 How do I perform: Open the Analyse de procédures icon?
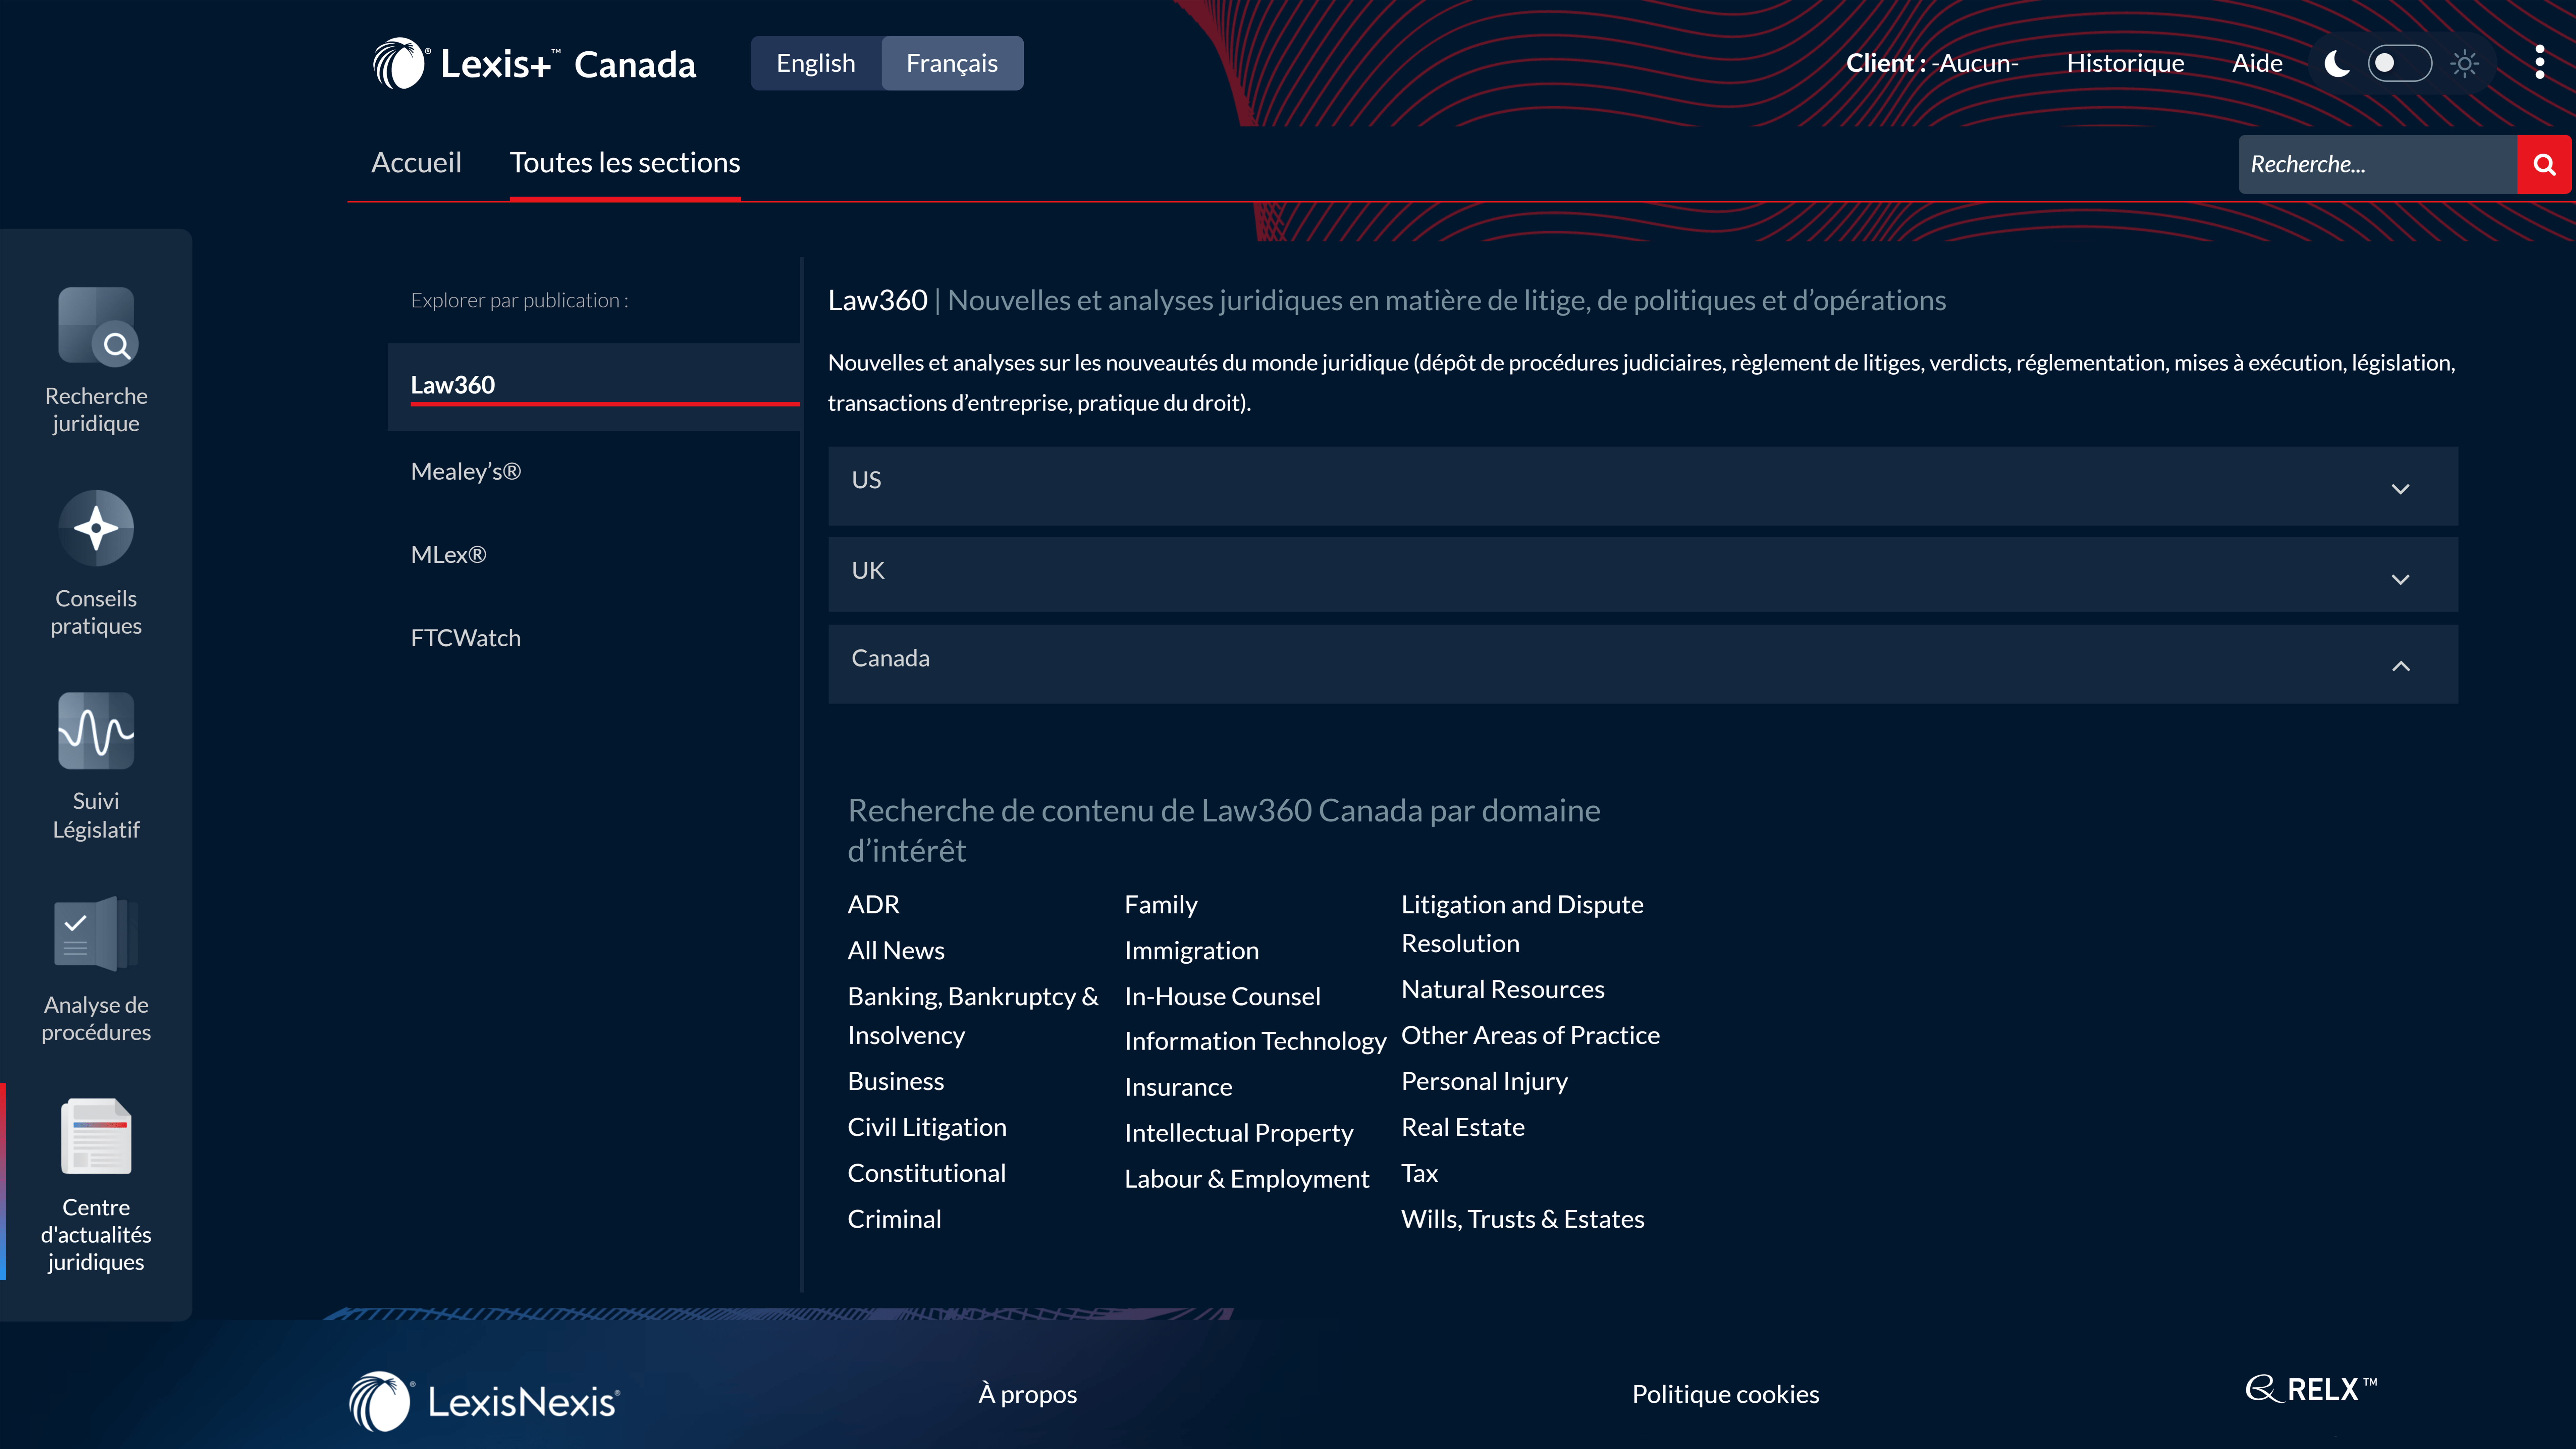click(96, 934)
